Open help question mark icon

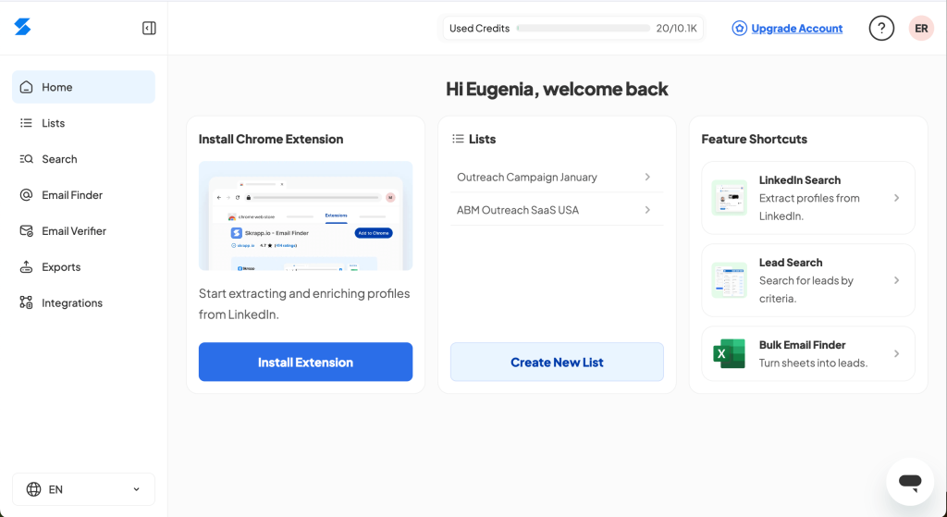881,28
